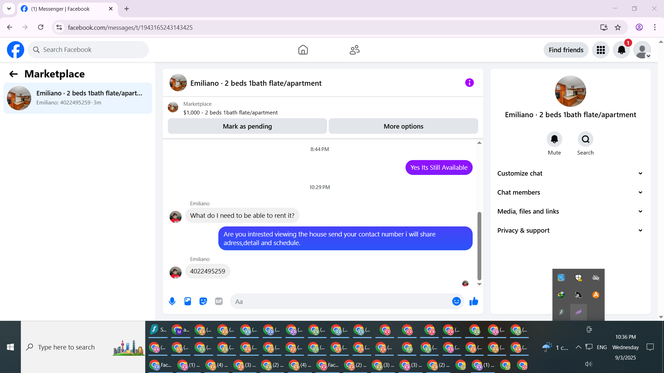Open More options for the listing
This screenshot has width=664, height=373.
[403, 126]
